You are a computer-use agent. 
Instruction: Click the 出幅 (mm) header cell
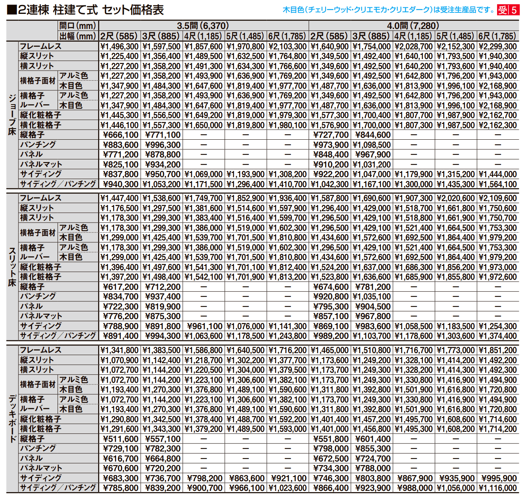(78, 36)
